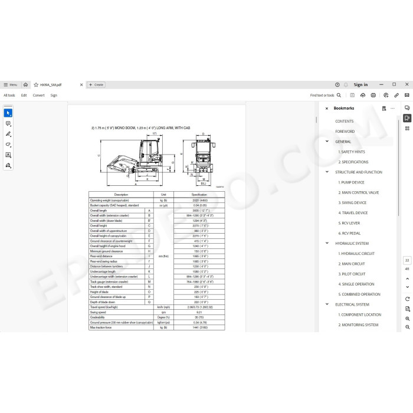Open FOREWORD bookmark
Viewport: 413px width, 413px height.
coord(345,132)
